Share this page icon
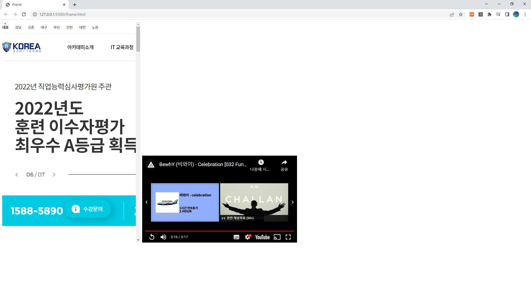The image size is (531, 287). click(x=452, y=14)
